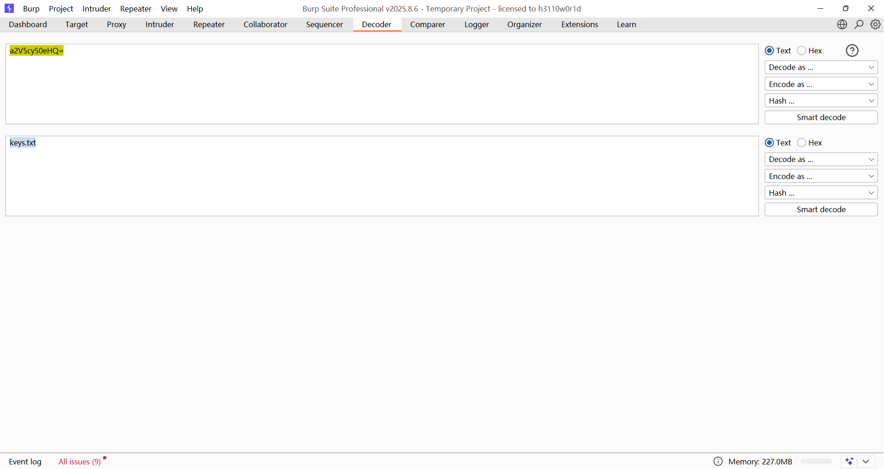884x469 pixels.
Task: Click inside the second decoder output area
Action: tap(382, 176)
